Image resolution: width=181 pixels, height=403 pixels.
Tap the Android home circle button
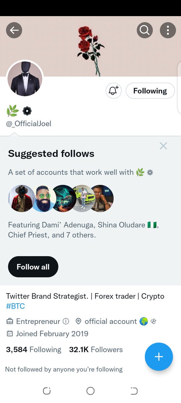[x=90, y=391]
